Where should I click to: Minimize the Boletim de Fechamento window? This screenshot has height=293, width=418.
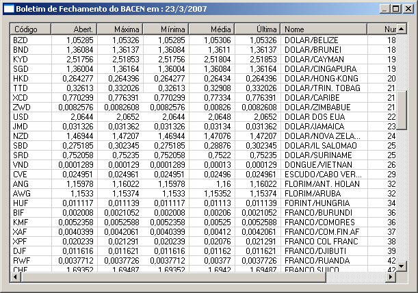pos(384,8)
